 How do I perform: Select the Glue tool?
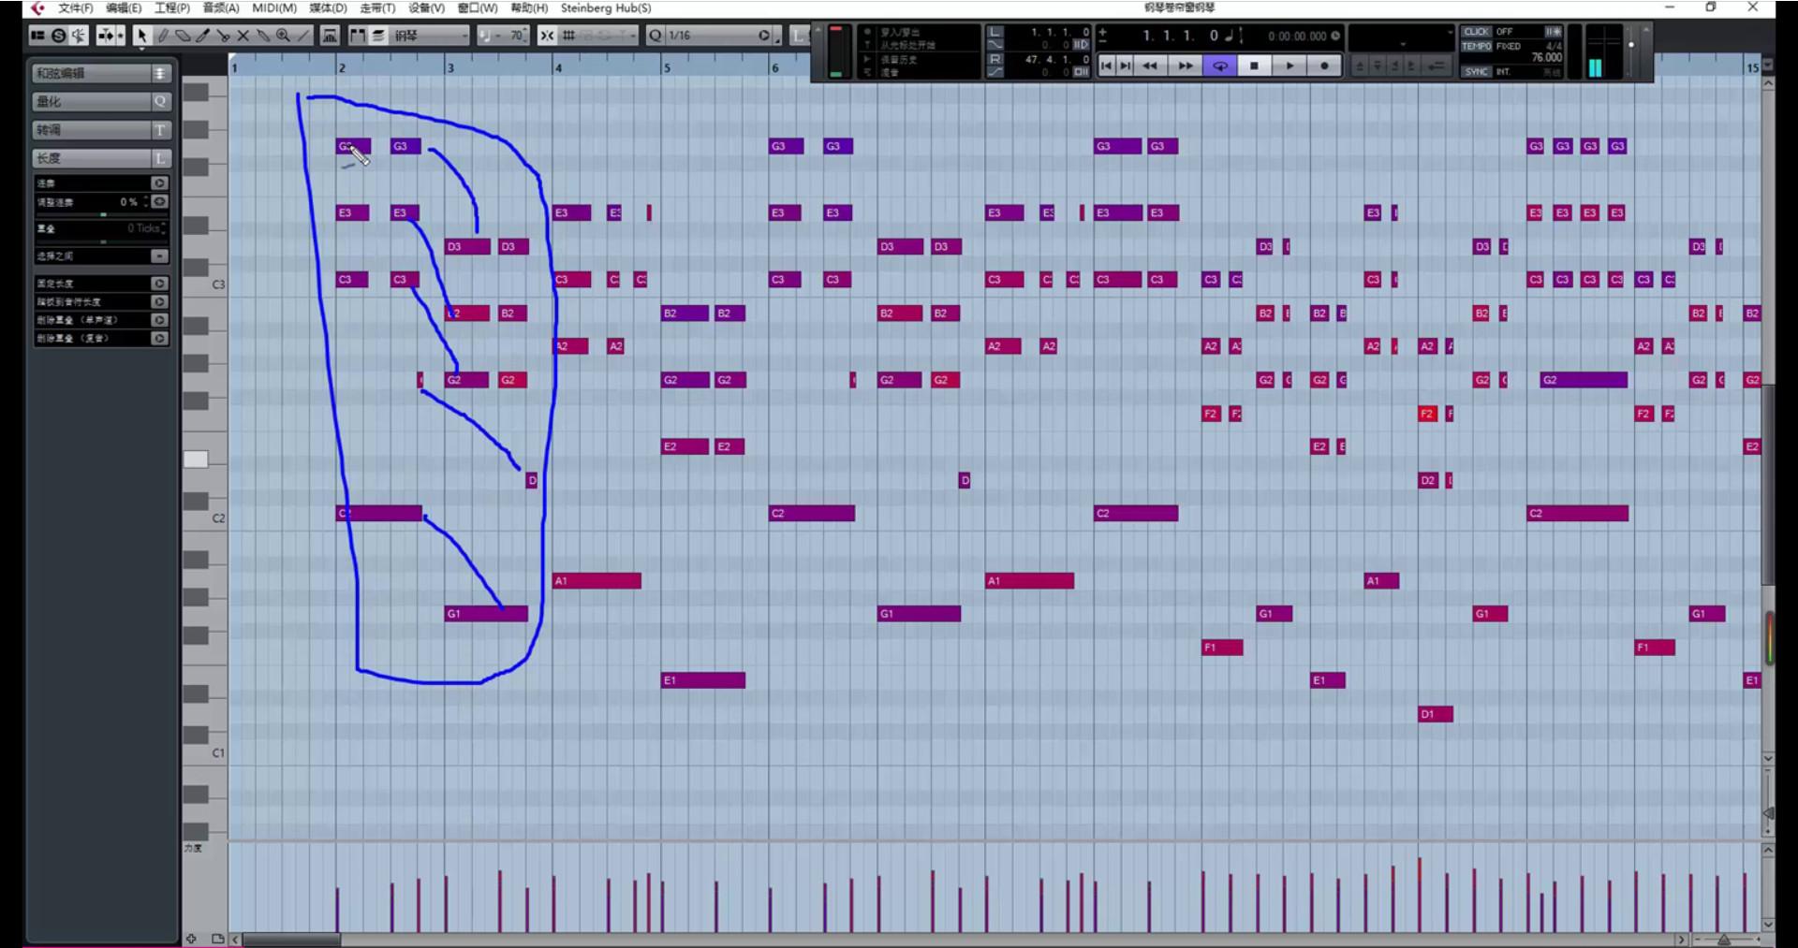coord(263,36)
